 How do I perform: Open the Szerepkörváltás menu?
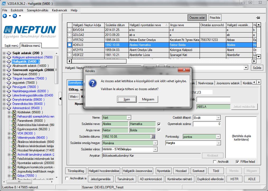tap(37, 10)
